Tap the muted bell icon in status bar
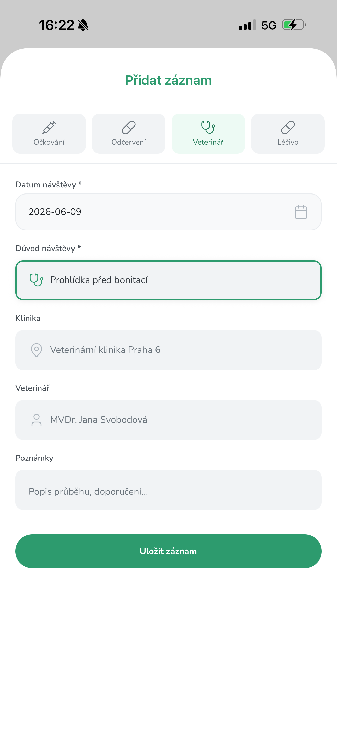Screen dimensions: 337x734 tap(83, 25)
